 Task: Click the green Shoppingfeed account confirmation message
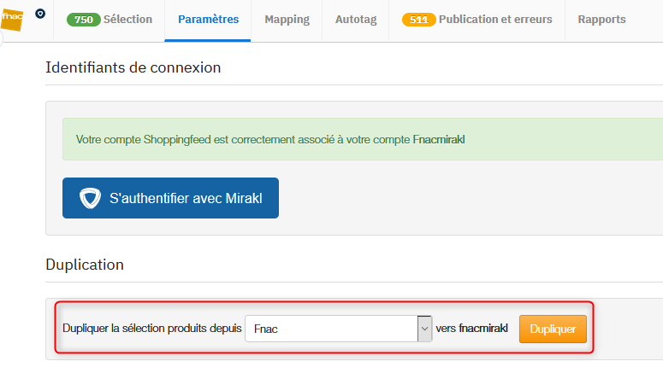(x=363, y=139)
